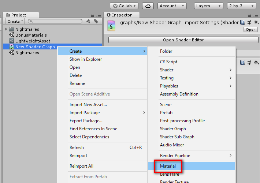The image size is (260, 183).
Task: Search by Type icon in Project panel
Action: (x=88, y=21)
